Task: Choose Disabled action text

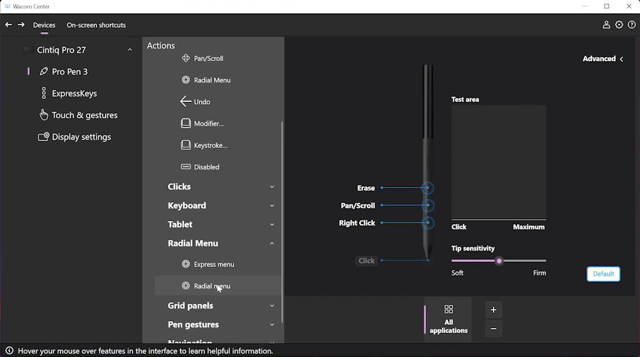Action: click(206, 167)
